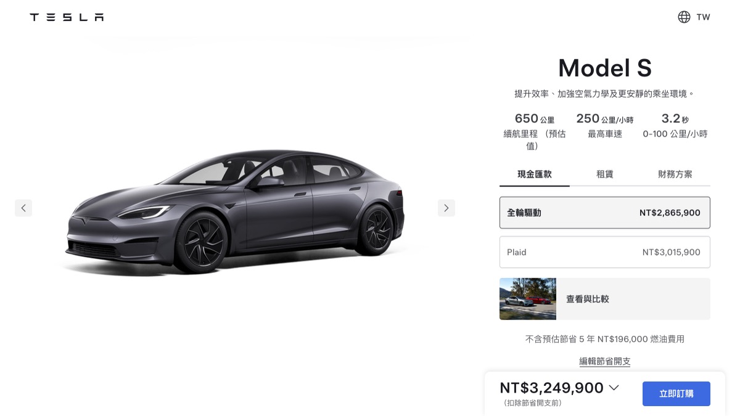This screenshot has height=416, width=740.
Task: Click the 立即訂購 order button
Action: pos(676,394)
